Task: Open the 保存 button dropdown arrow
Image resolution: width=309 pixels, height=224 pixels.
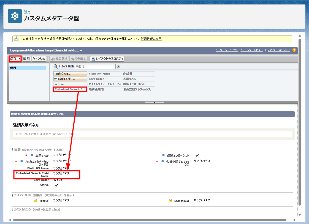Action: [19, 59]
